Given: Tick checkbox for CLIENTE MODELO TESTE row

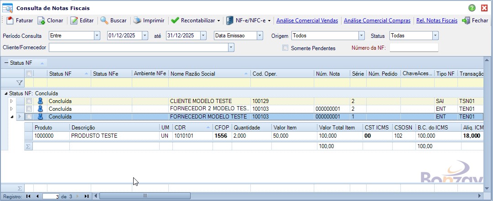Looking at the screenshot, I should pos(29,101).
